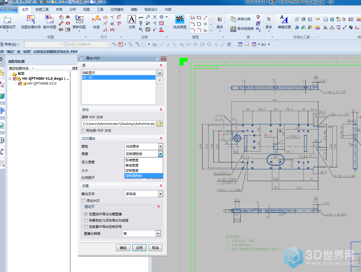
Task: Click the XYZ icon in ribbon
Action: tap(357, 27)
